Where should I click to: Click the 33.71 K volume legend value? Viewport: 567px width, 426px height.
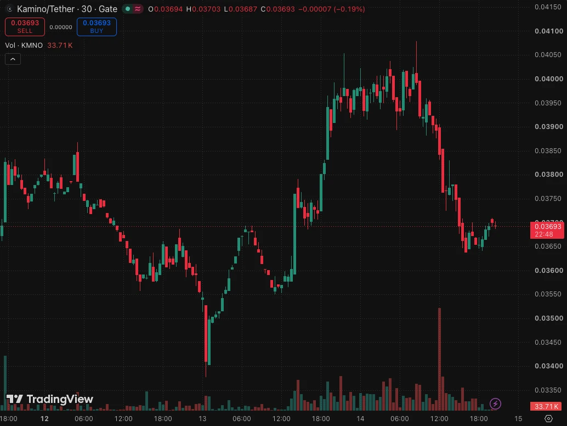pyautogui.click(x=60, y=45)
